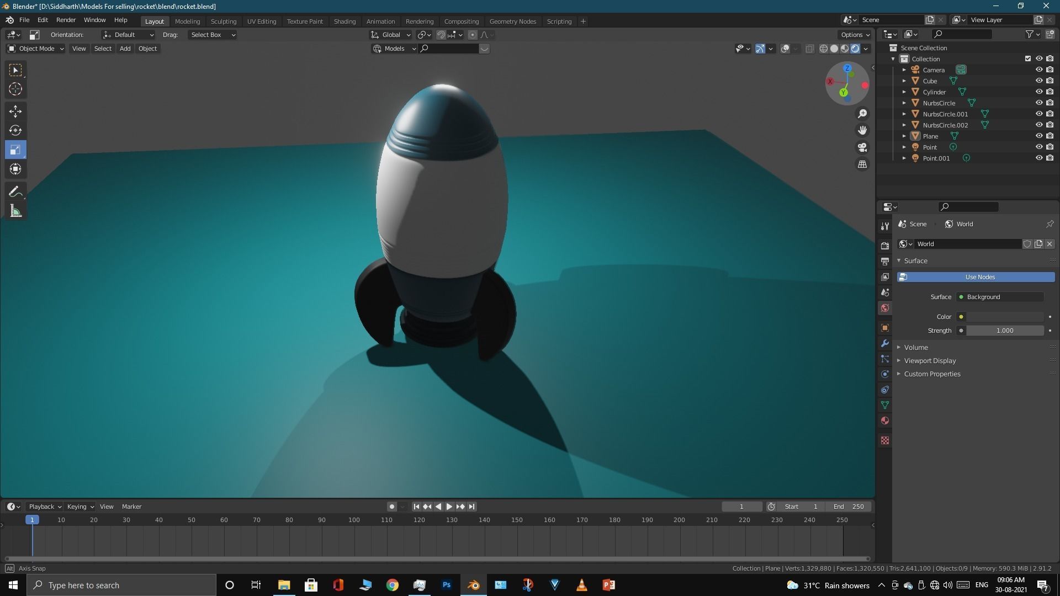Hide the Cube object in viewport
Screen dimensions: 1060x596
click(1038, 81)
